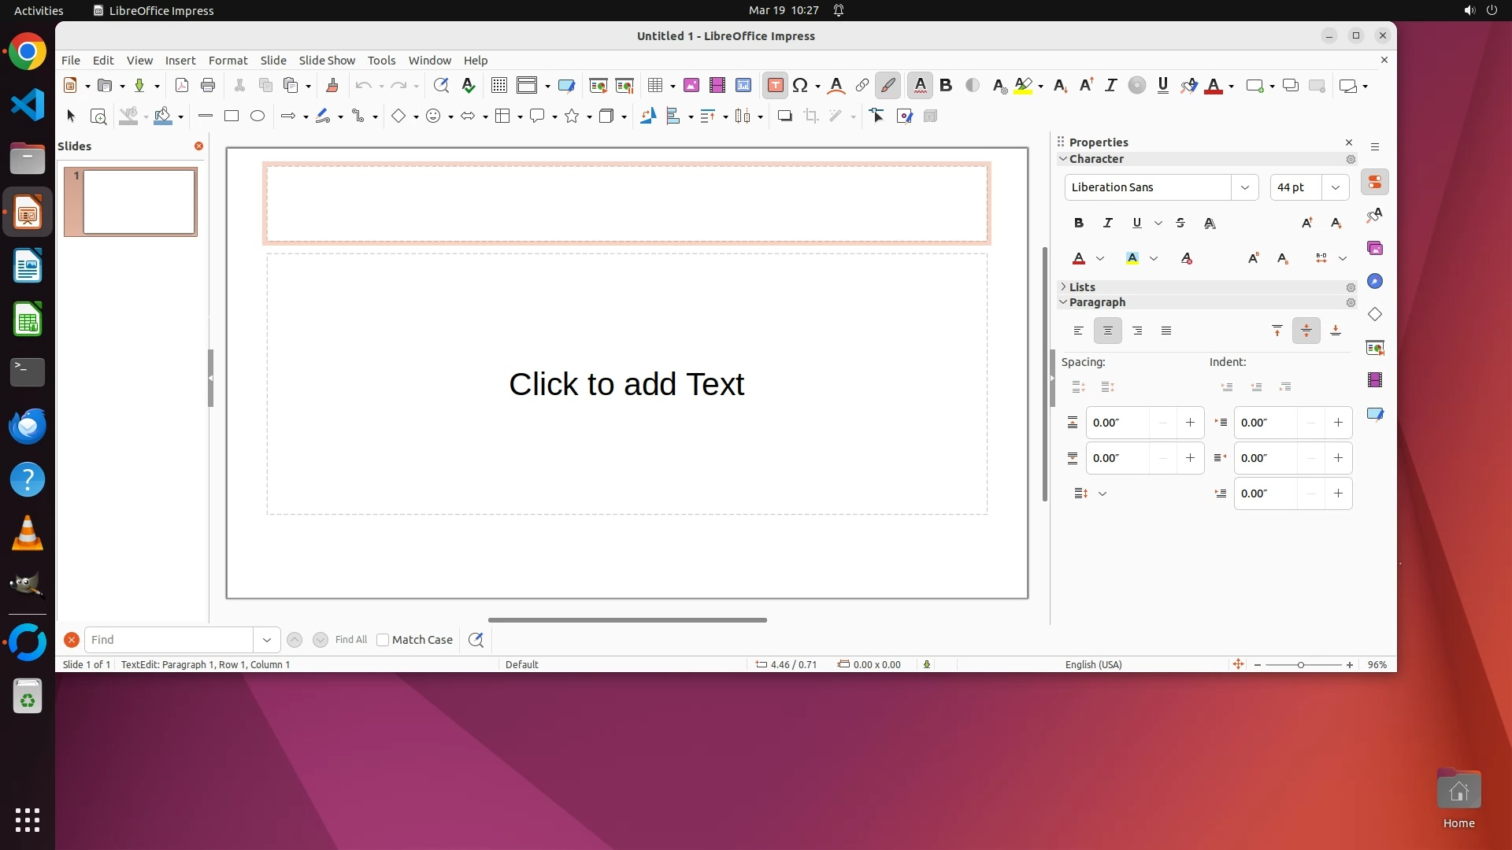
Task: Click the Display Grid icon
Action: click(498, 86)
